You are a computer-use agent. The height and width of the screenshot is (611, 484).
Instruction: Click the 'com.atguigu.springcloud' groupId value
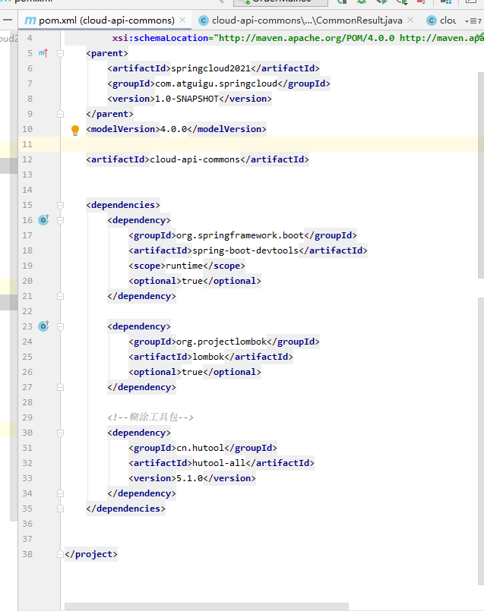(x=216, y=83)
